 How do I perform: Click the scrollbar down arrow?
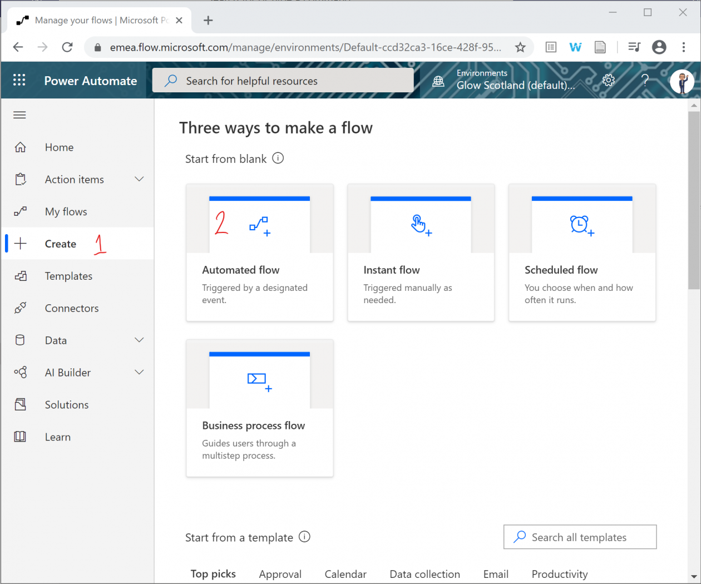point(694,577)
